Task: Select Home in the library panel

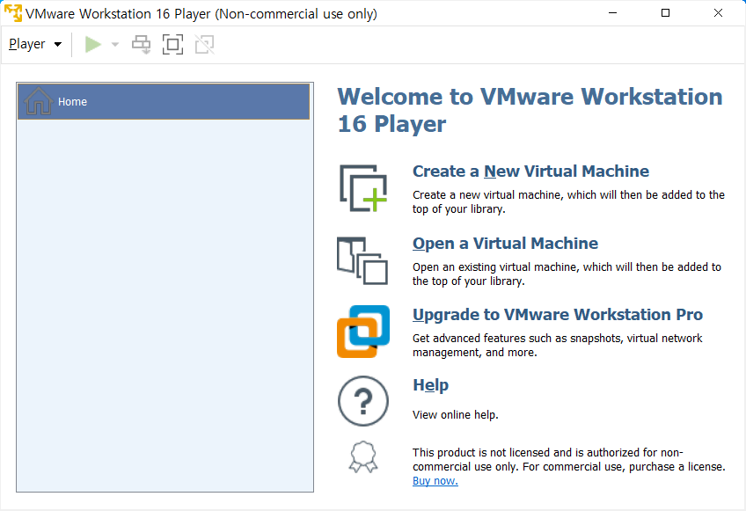Action: pos(164,101)
